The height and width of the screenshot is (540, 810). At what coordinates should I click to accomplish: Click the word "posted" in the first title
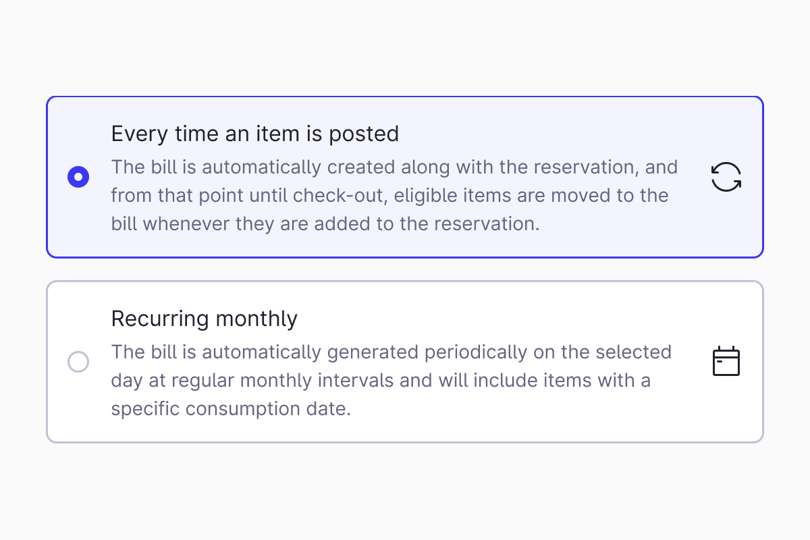coord(364,134)
